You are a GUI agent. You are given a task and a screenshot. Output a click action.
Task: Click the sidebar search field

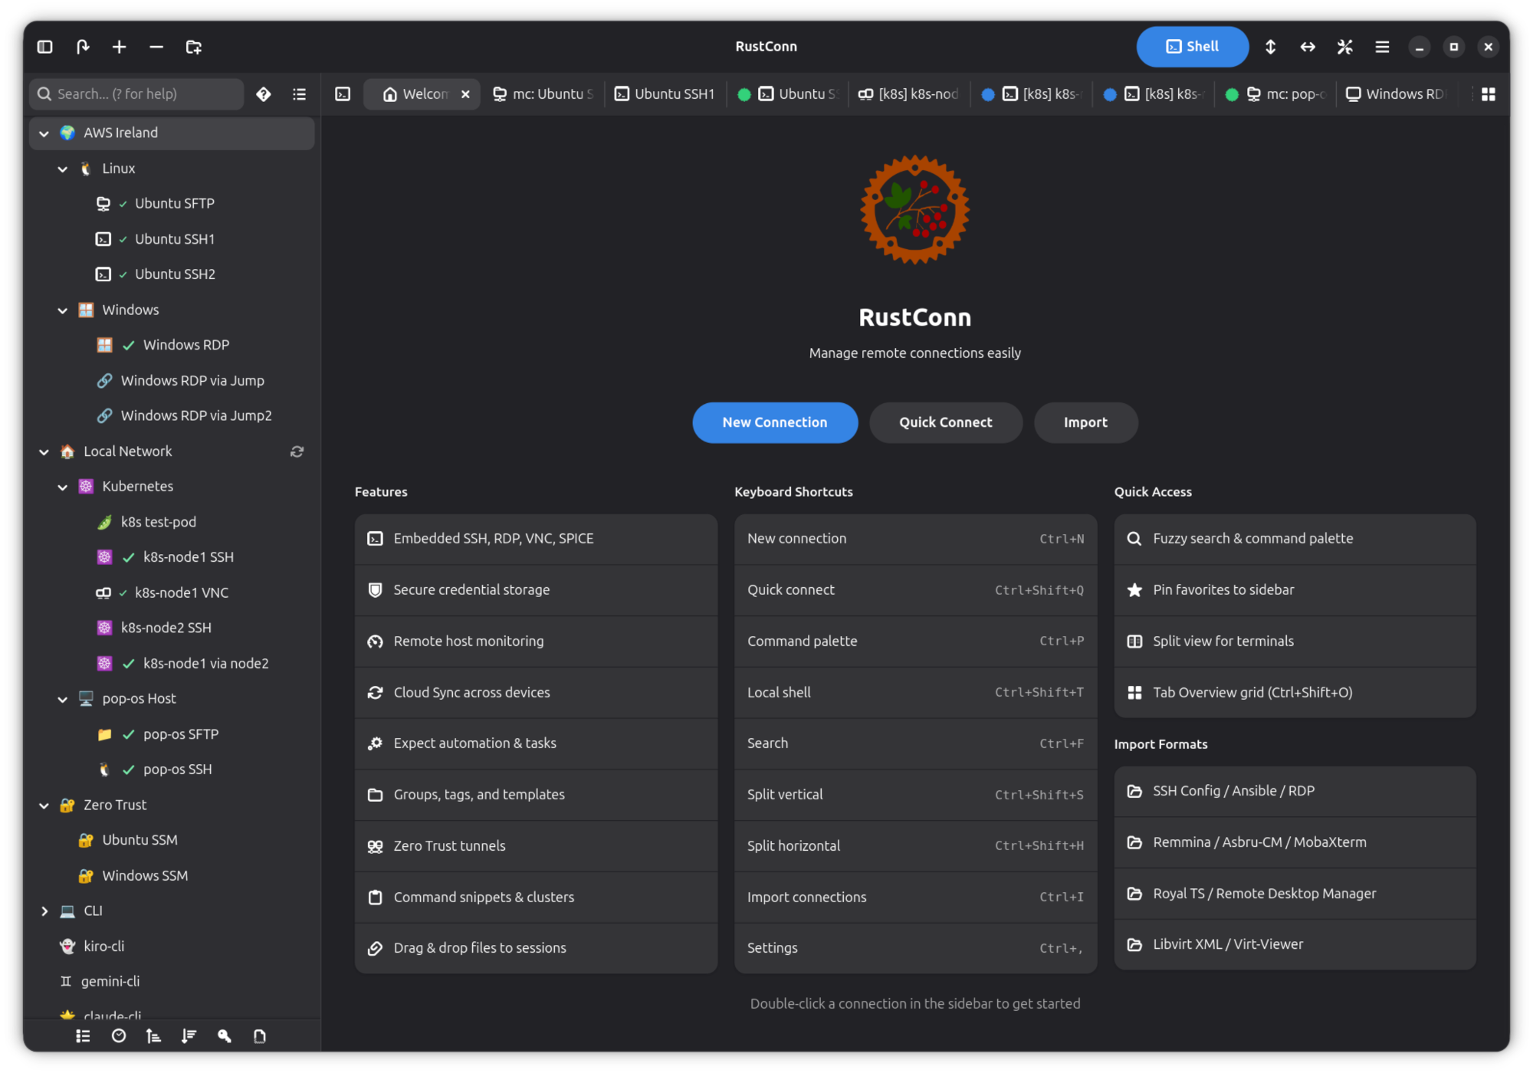137,94
